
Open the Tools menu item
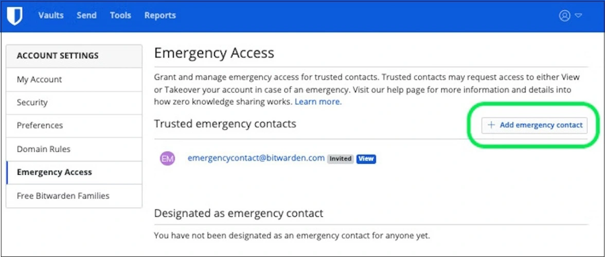[x=120, y=15]
